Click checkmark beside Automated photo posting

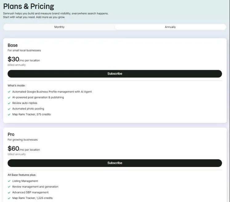pyautogui.click(x=9, y=109)
